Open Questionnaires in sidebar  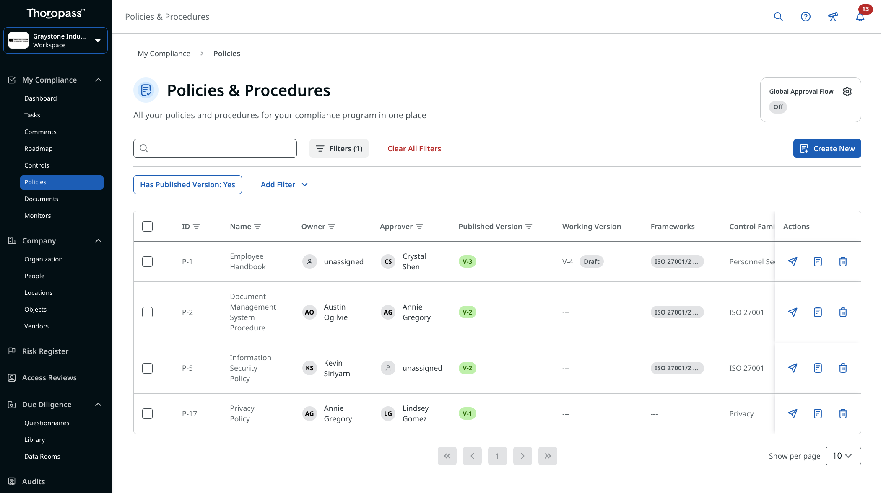pos(47,423)
